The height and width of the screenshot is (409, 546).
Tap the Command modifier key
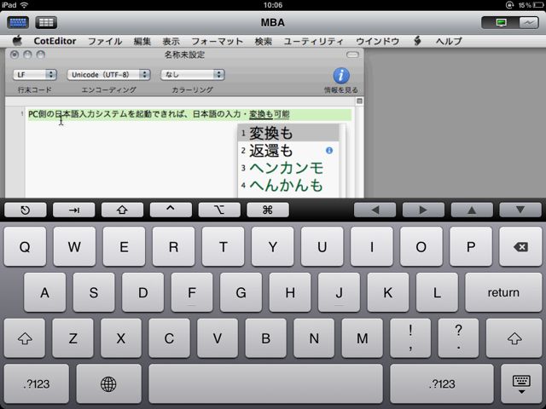268,210
